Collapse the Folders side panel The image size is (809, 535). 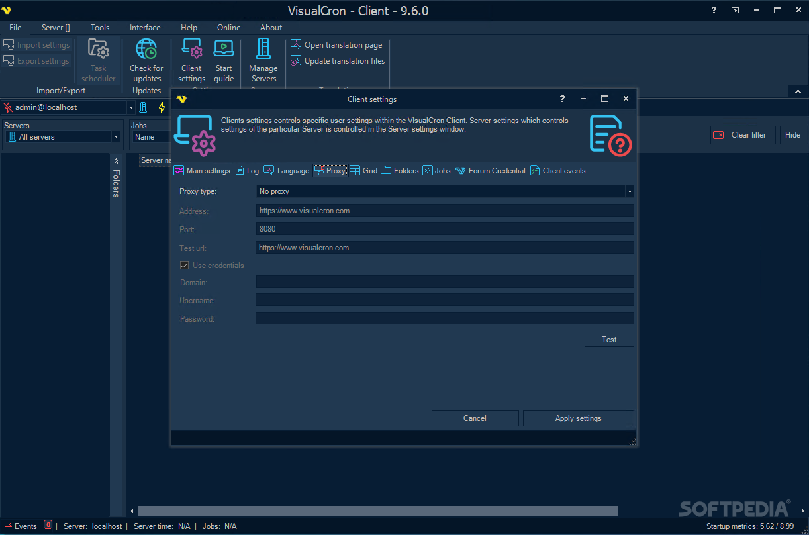116,160
